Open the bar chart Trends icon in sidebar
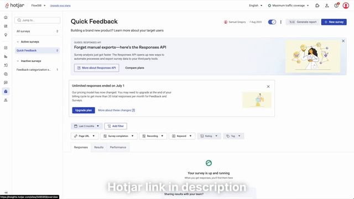Viewport: 354px width, 199px height. (x=6, y=56)
